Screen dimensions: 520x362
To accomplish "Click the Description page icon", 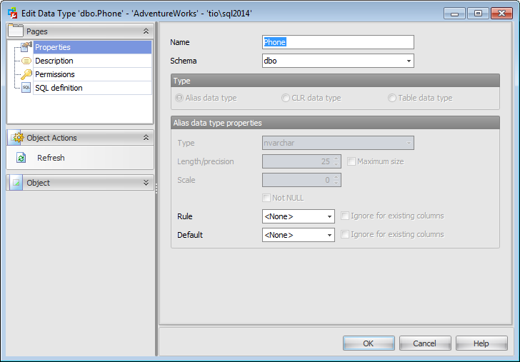I will [26, 61].
